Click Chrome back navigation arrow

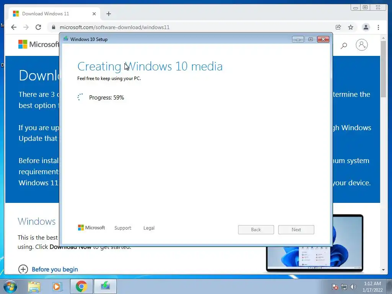click(x=14, y=27)
